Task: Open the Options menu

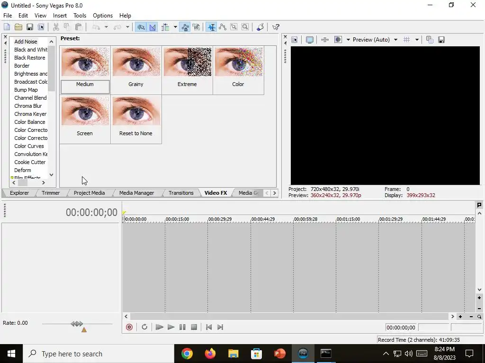Action: pos(103,16)
